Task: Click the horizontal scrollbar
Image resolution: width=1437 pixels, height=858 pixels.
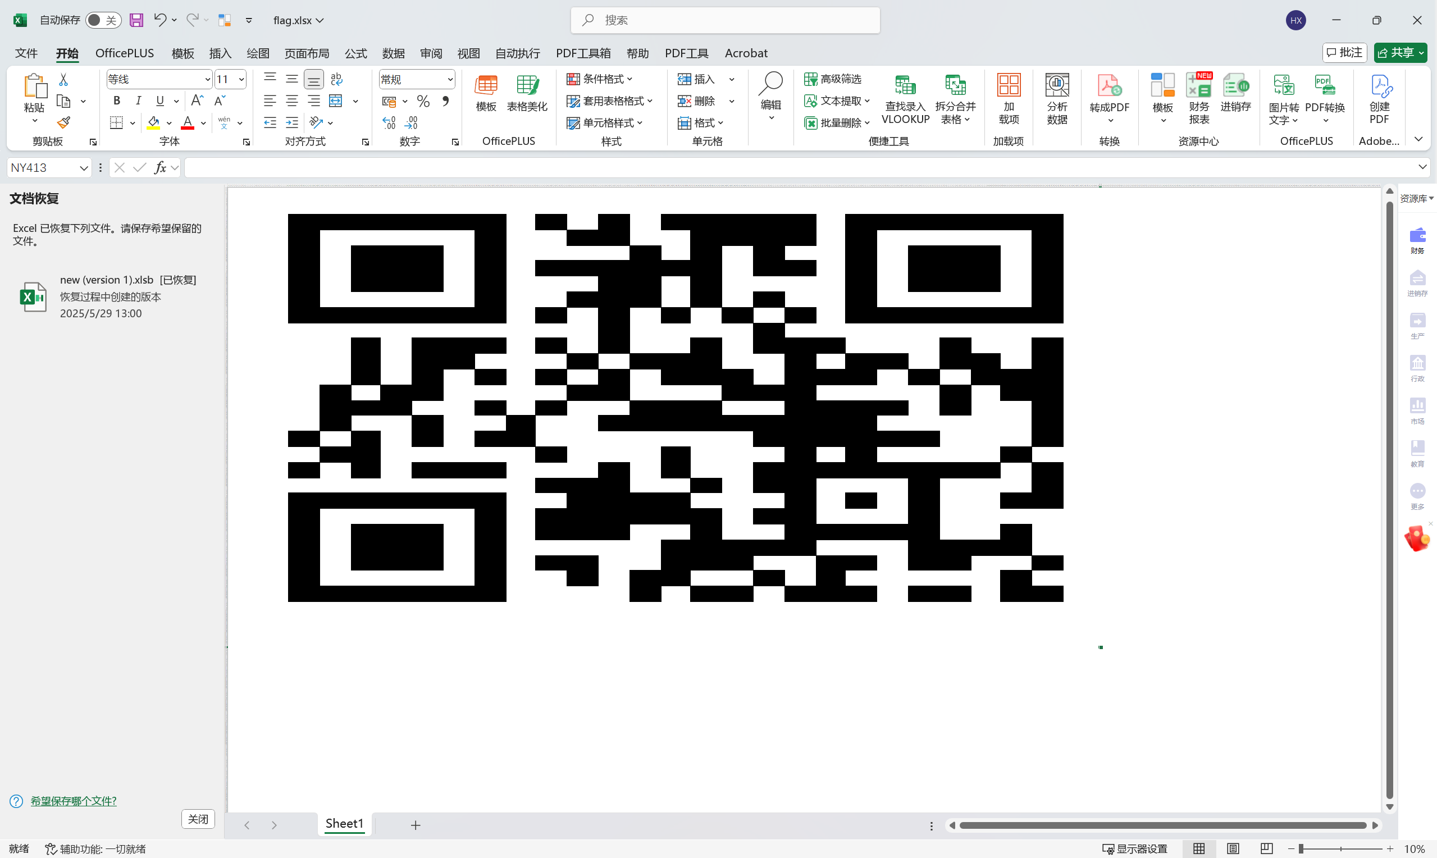Action: pyautogui.click(x=1162, y=825)
